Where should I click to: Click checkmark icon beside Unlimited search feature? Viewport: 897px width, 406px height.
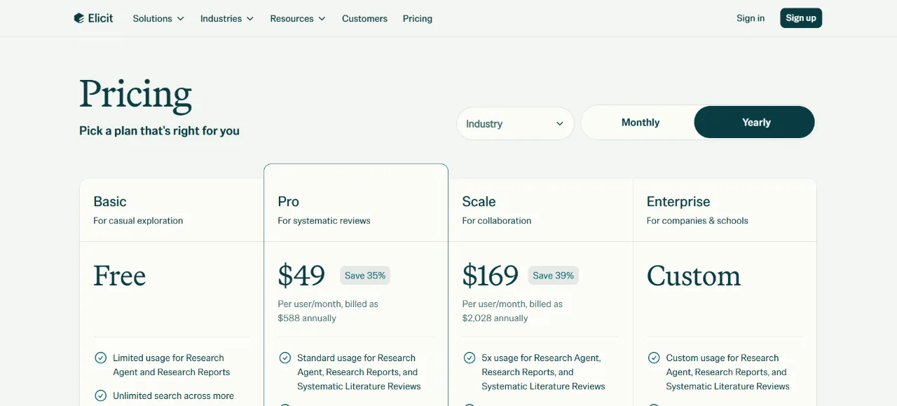coord(101,395)
